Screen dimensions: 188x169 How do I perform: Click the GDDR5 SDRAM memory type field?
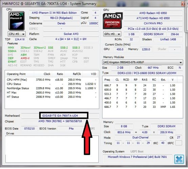(x=153, y=34)
